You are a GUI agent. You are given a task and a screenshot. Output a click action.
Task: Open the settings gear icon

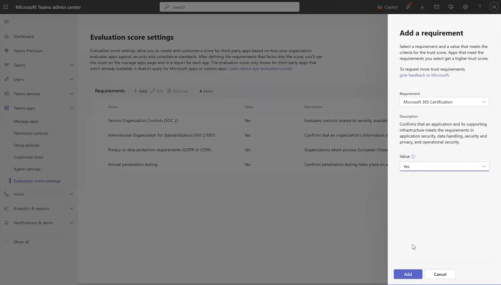[x=465, y=7]
